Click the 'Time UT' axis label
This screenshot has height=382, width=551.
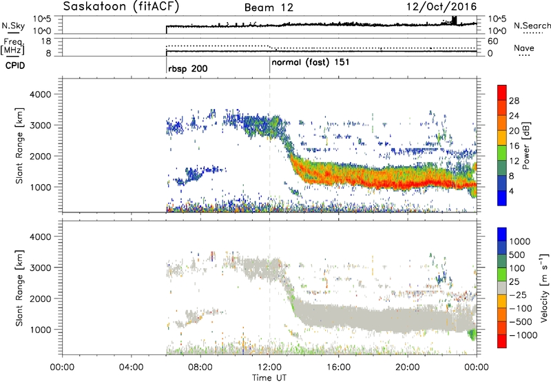pos(269,377)
